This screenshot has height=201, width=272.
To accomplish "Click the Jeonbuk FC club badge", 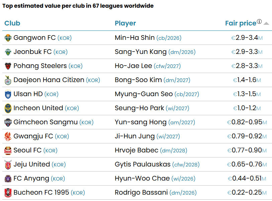I will tap(7, 52).
